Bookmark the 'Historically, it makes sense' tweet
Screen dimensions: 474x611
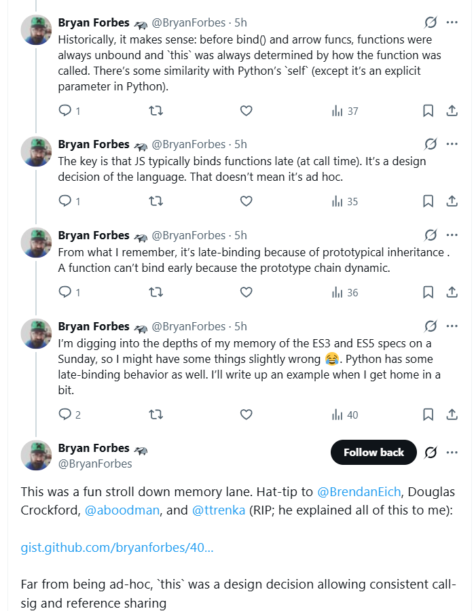click(429, 111)
